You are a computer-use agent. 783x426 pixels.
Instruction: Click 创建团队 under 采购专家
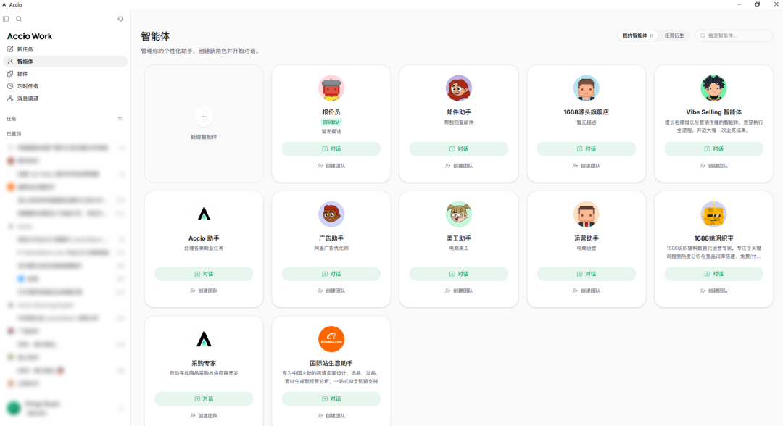pos(204,416)
